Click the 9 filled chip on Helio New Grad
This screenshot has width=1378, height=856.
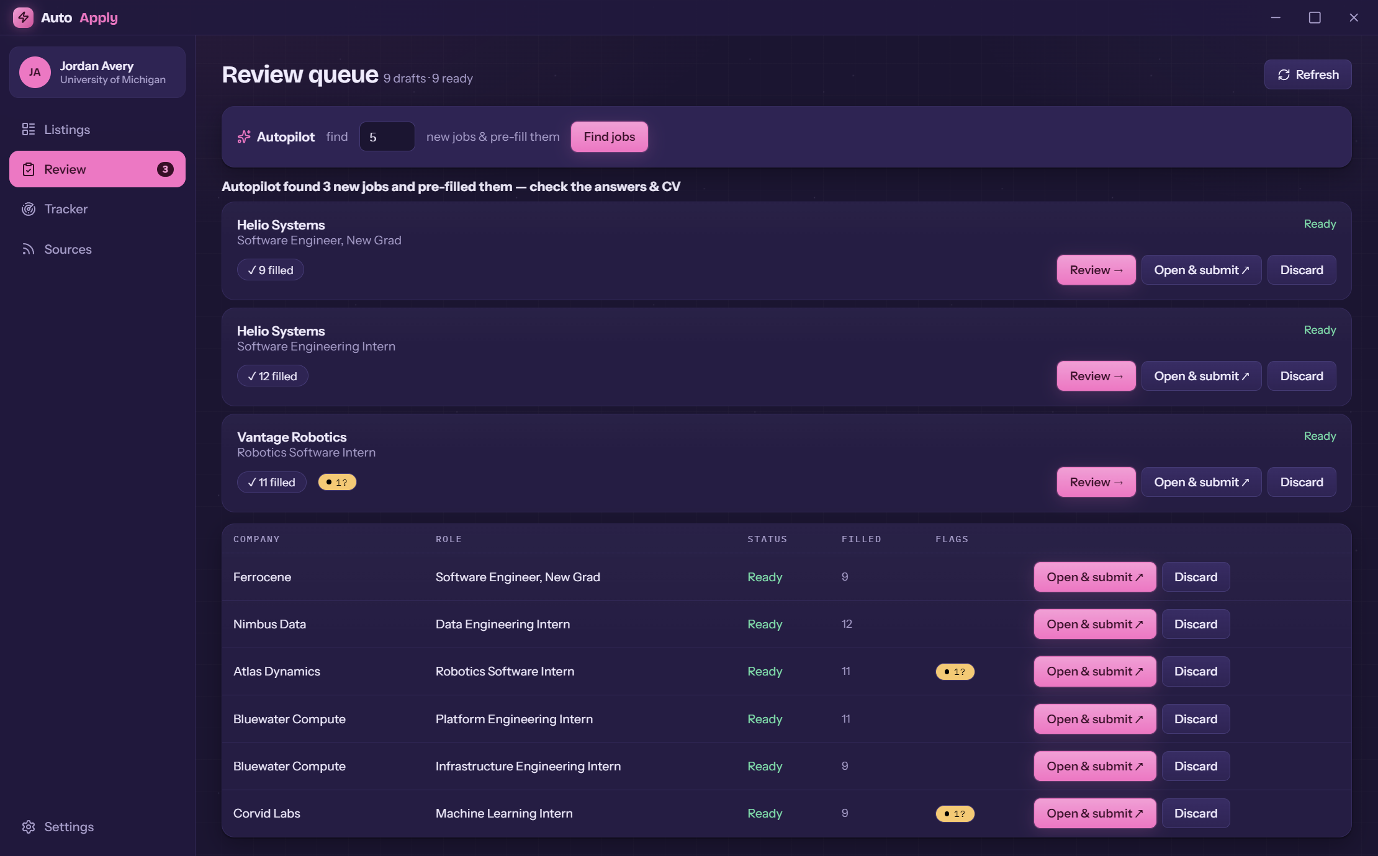coord(270,270)
